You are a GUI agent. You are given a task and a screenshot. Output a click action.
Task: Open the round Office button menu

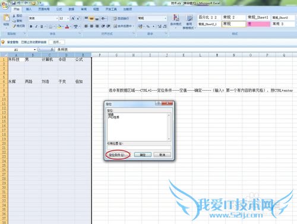coord(5,5)
